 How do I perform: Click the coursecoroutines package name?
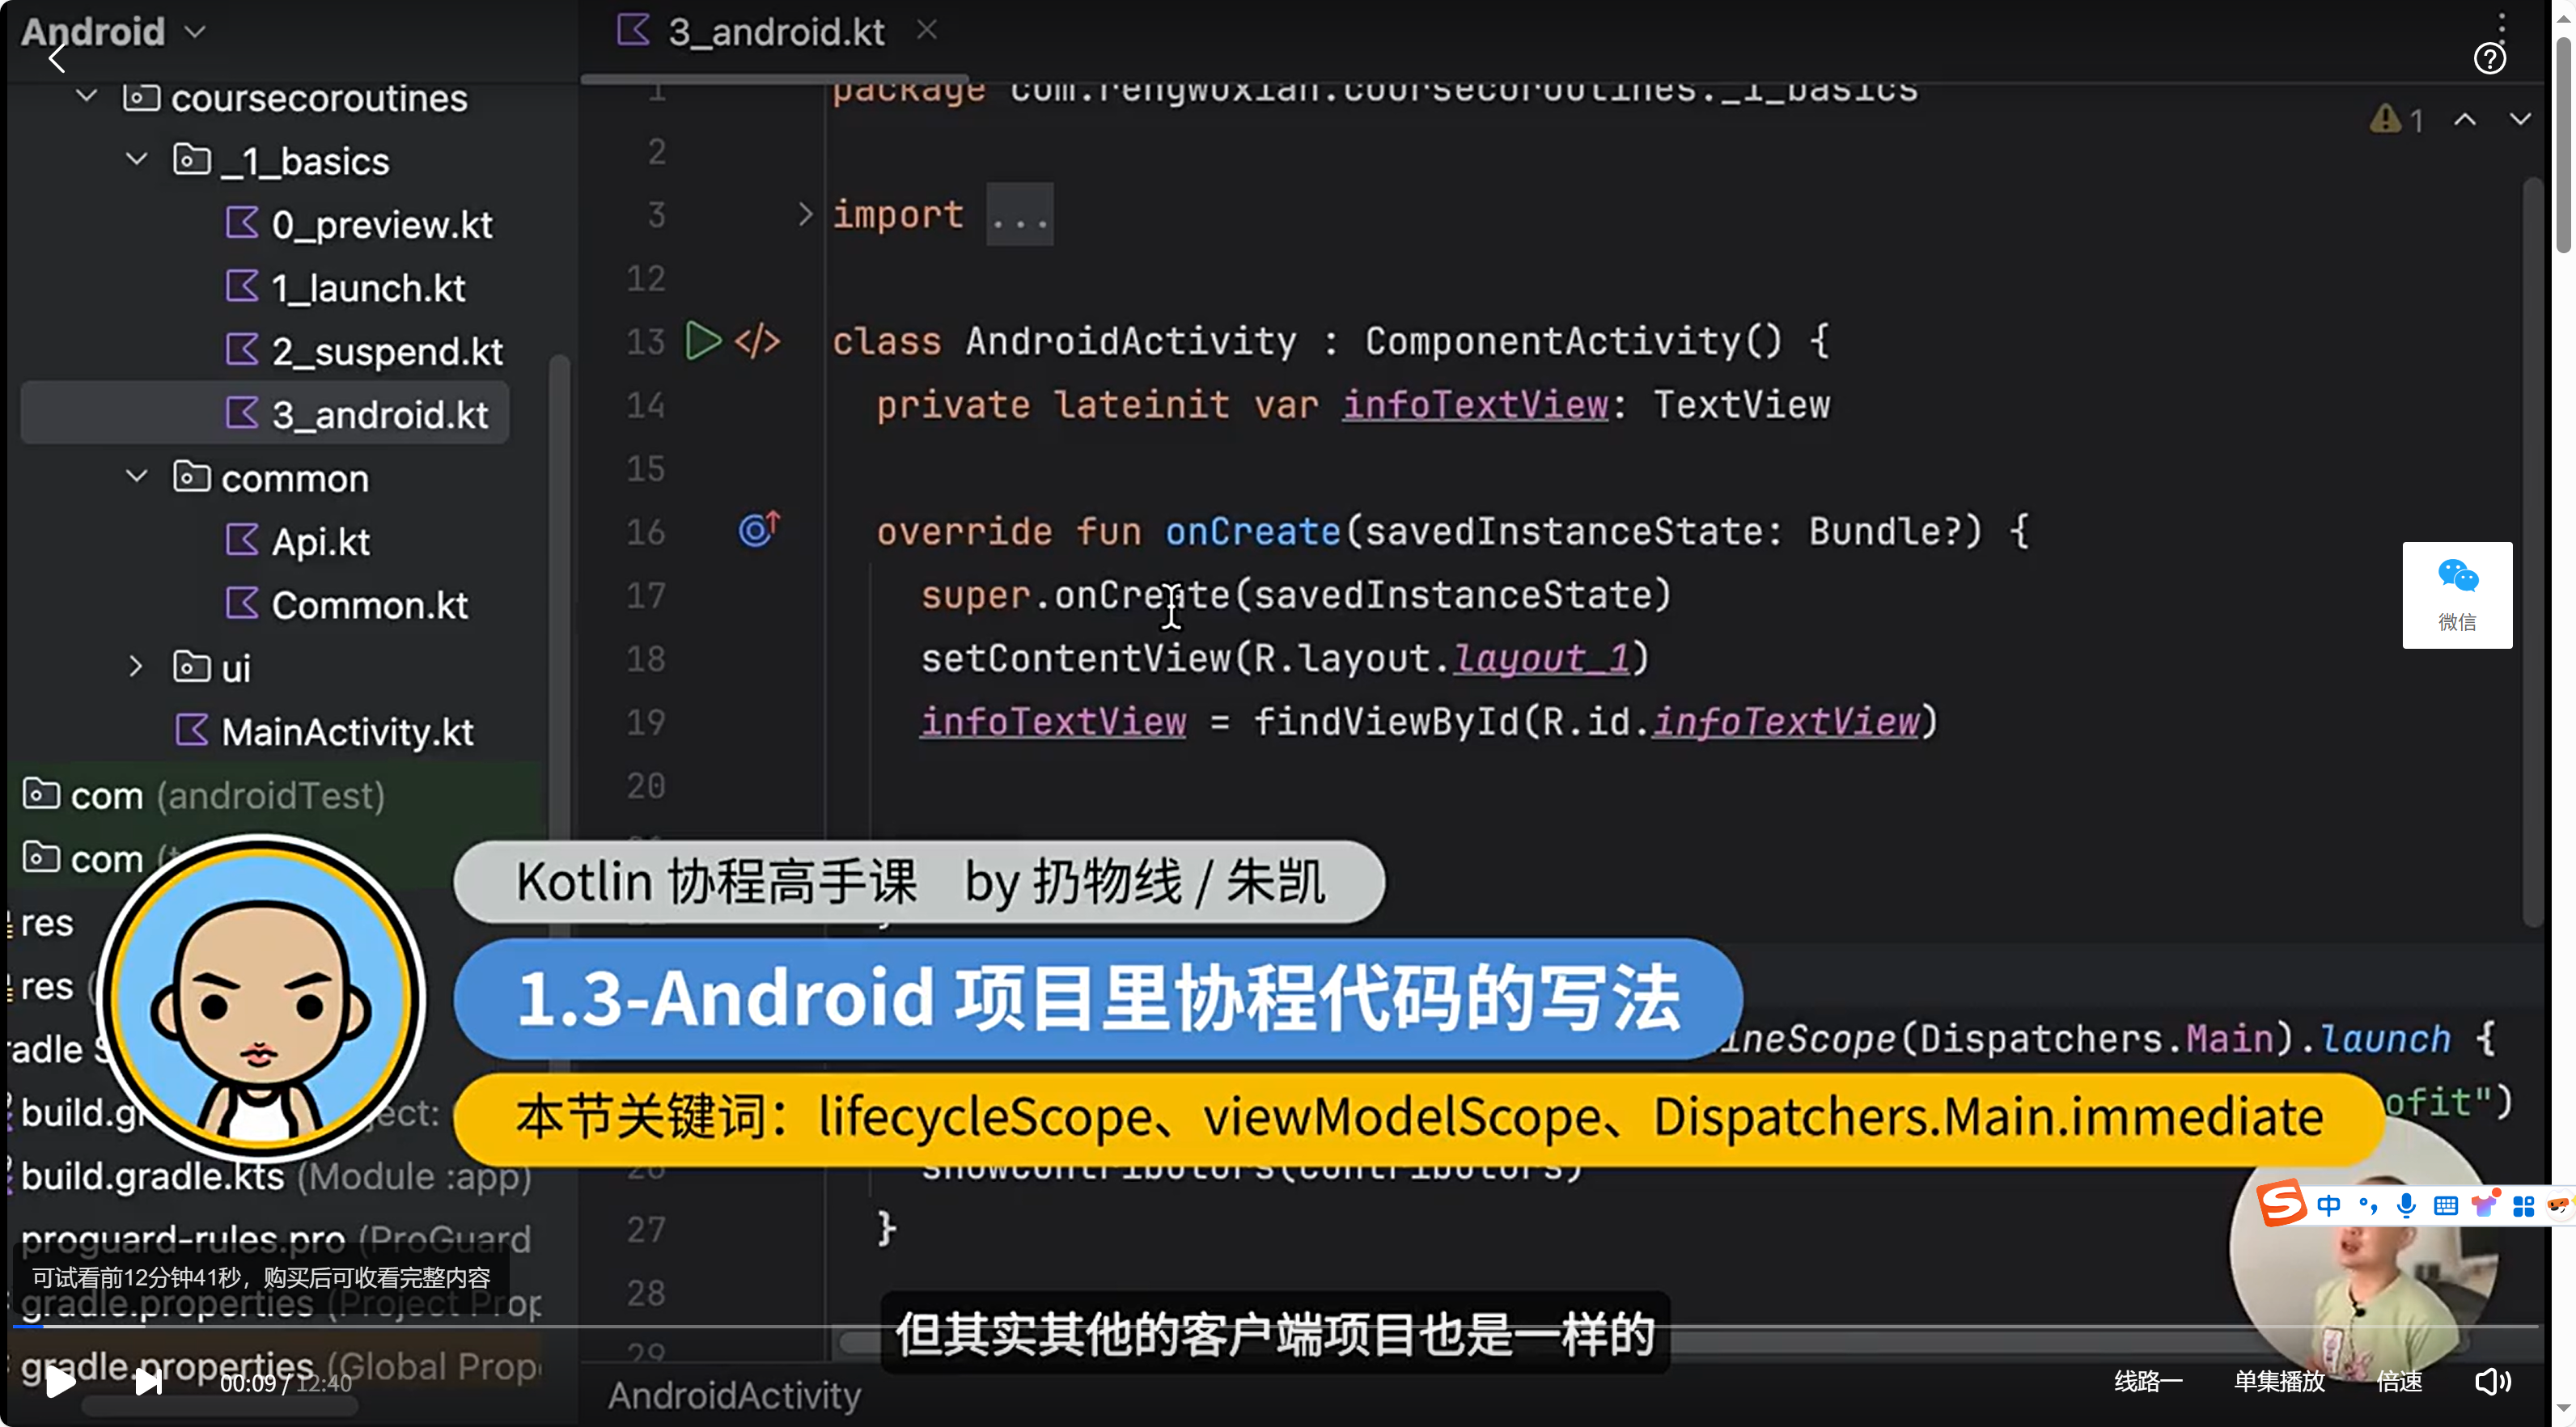point(319,98)
